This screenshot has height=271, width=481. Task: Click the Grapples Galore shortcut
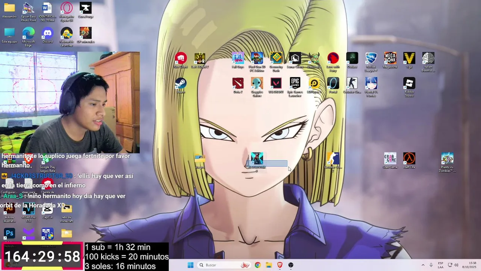pos(257,87)
